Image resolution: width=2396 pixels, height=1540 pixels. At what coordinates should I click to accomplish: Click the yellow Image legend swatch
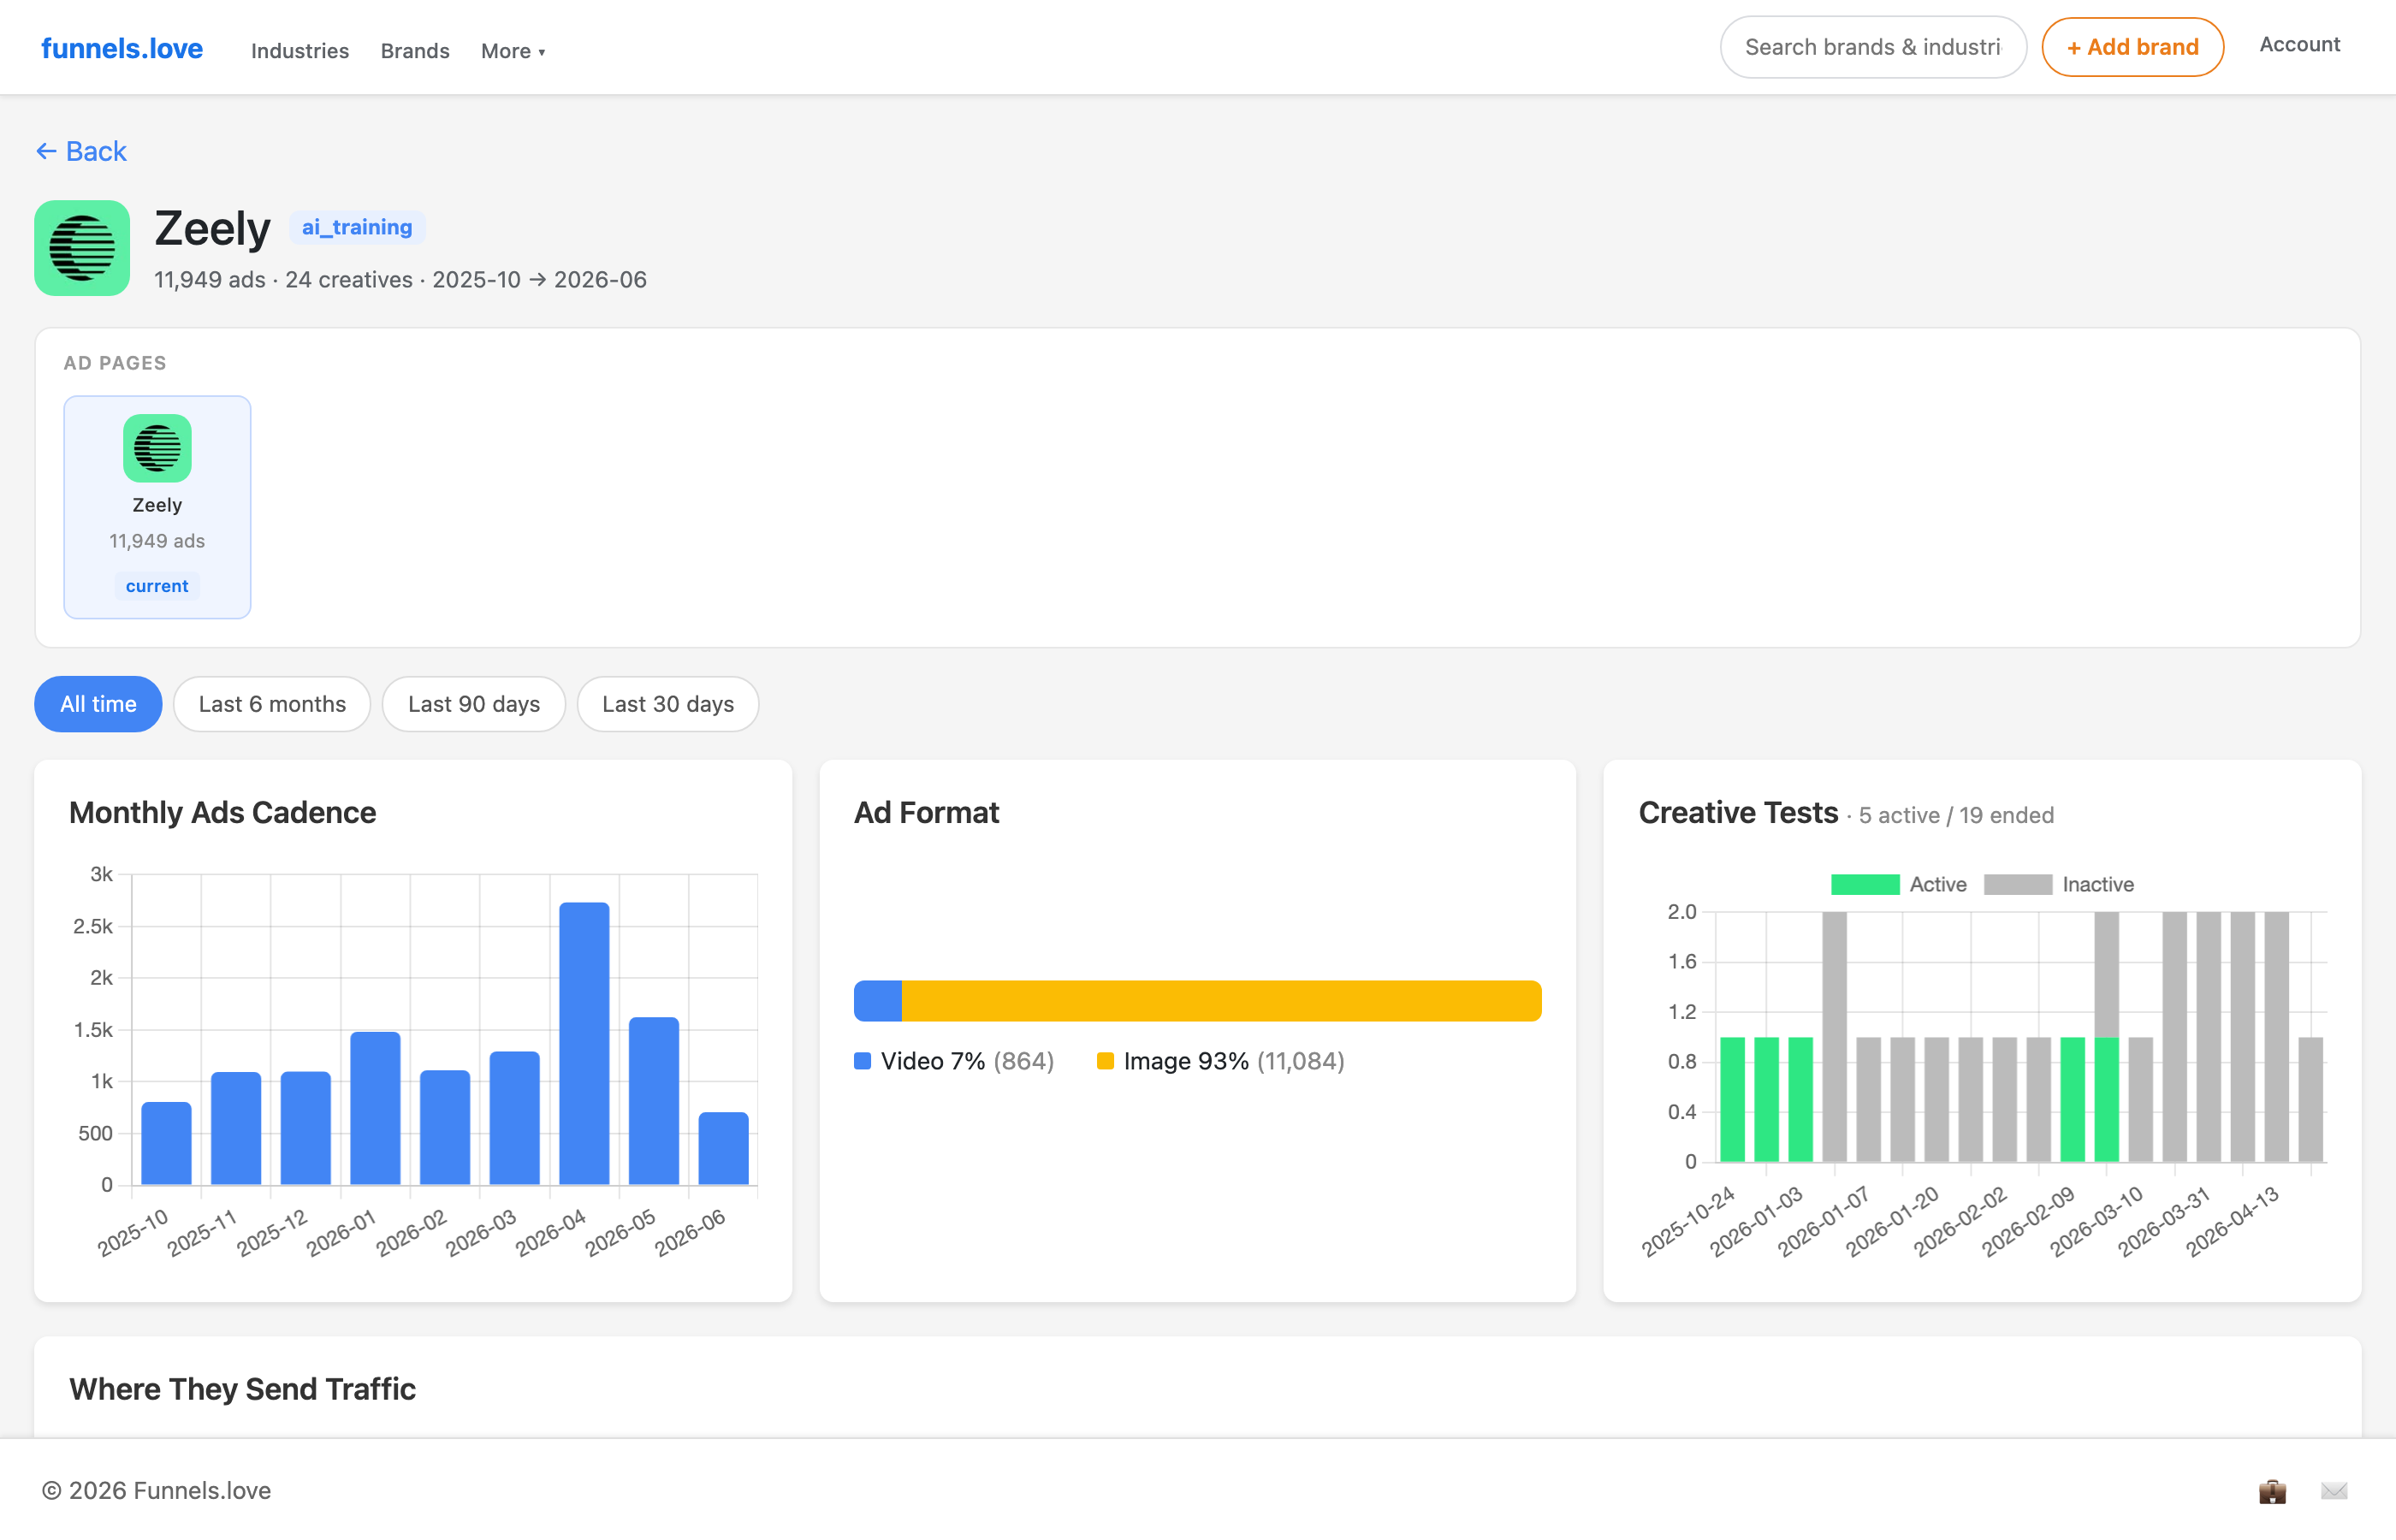click(1105, 1061)
